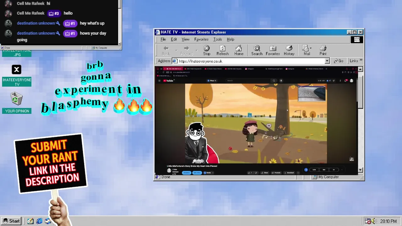Click the browser vertical scrollbar up arrow
This screenshot has height=226, width=402.
click(360, 69)
